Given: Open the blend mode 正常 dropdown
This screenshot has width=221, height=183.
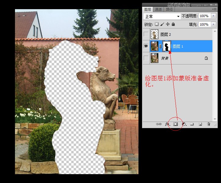Looking at the screenshot, I should pos(162,16).
